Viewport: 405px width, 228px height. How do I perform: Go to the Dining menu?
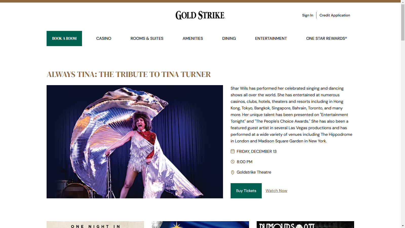tap(229, 39)
